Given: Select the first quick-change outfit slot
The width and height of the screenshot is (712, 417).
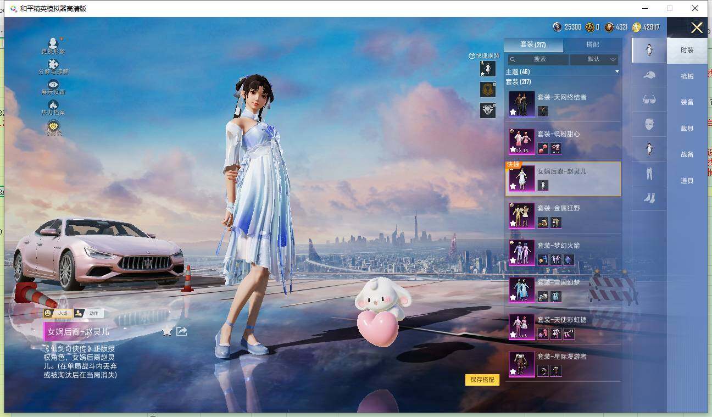Looking at the screenshot, I should pyautogui.click(x=488, y=69).
